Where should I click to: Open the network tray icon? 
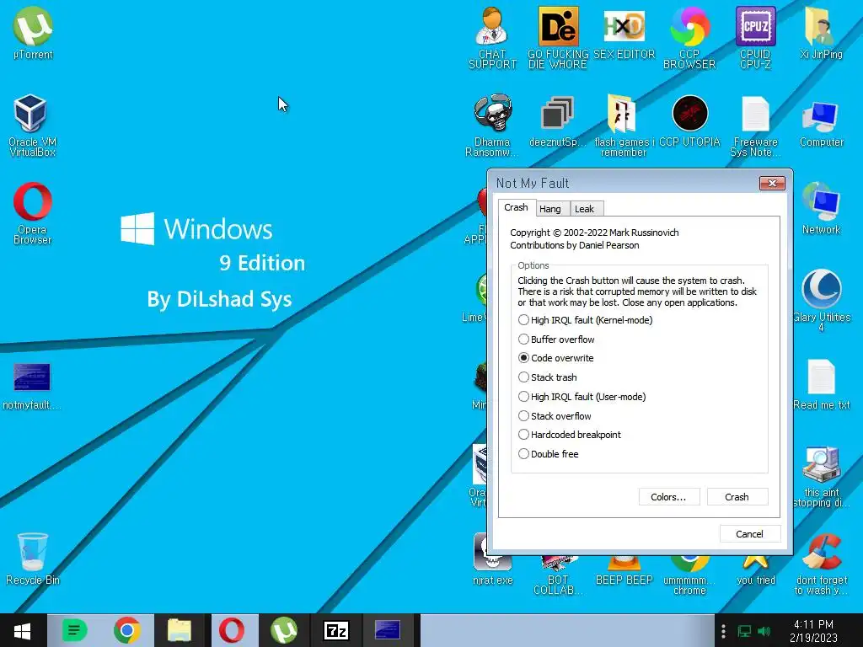point(744,631)
